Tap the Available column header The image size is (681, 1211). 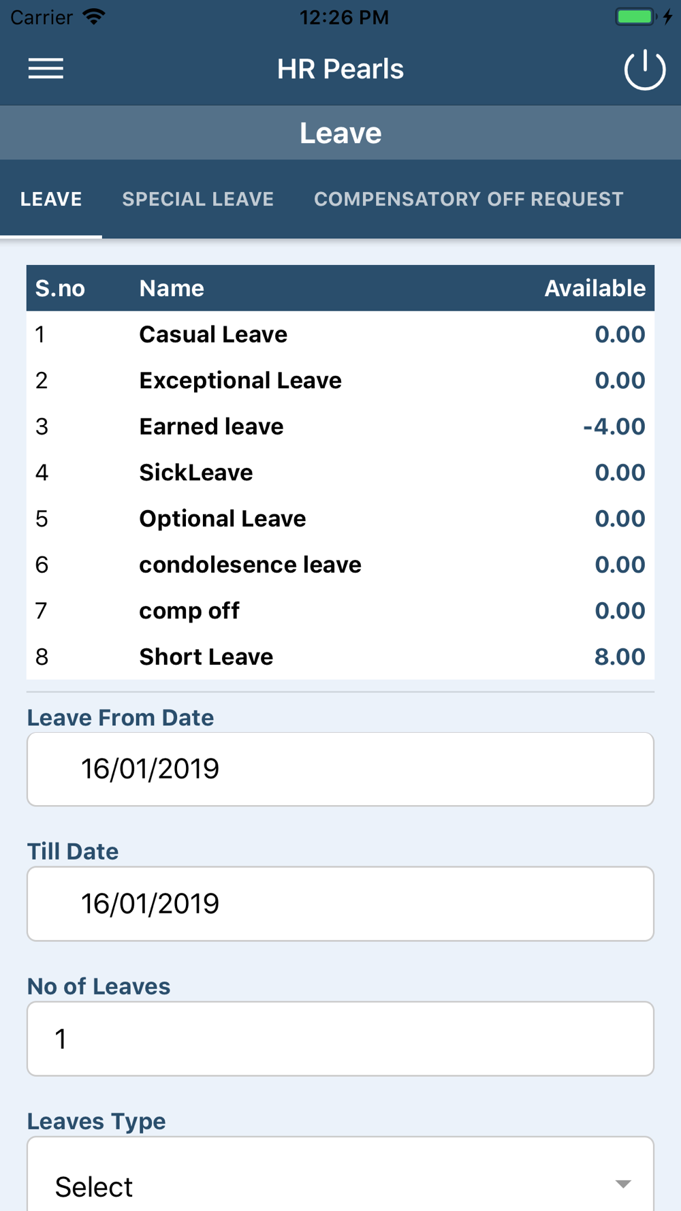pos(595,288)
